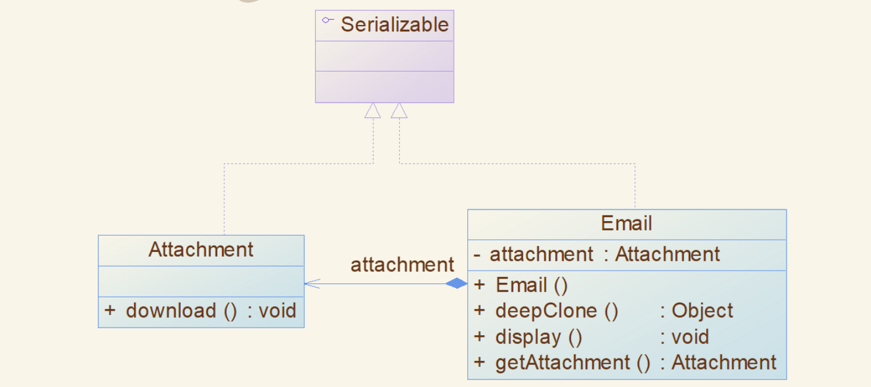Select the Email class name header
This screenshot has height=387, width=871.
(627, 224)
